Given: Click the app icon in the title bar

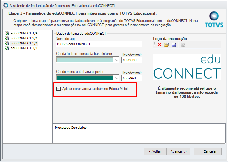Looking at the screenshot, I should point(6,6).
